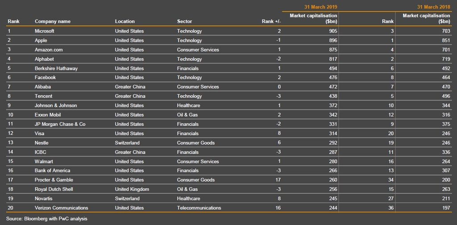Click Johnson & Johnson company cell
Screen dimensions: 457x225
[56, 105]
